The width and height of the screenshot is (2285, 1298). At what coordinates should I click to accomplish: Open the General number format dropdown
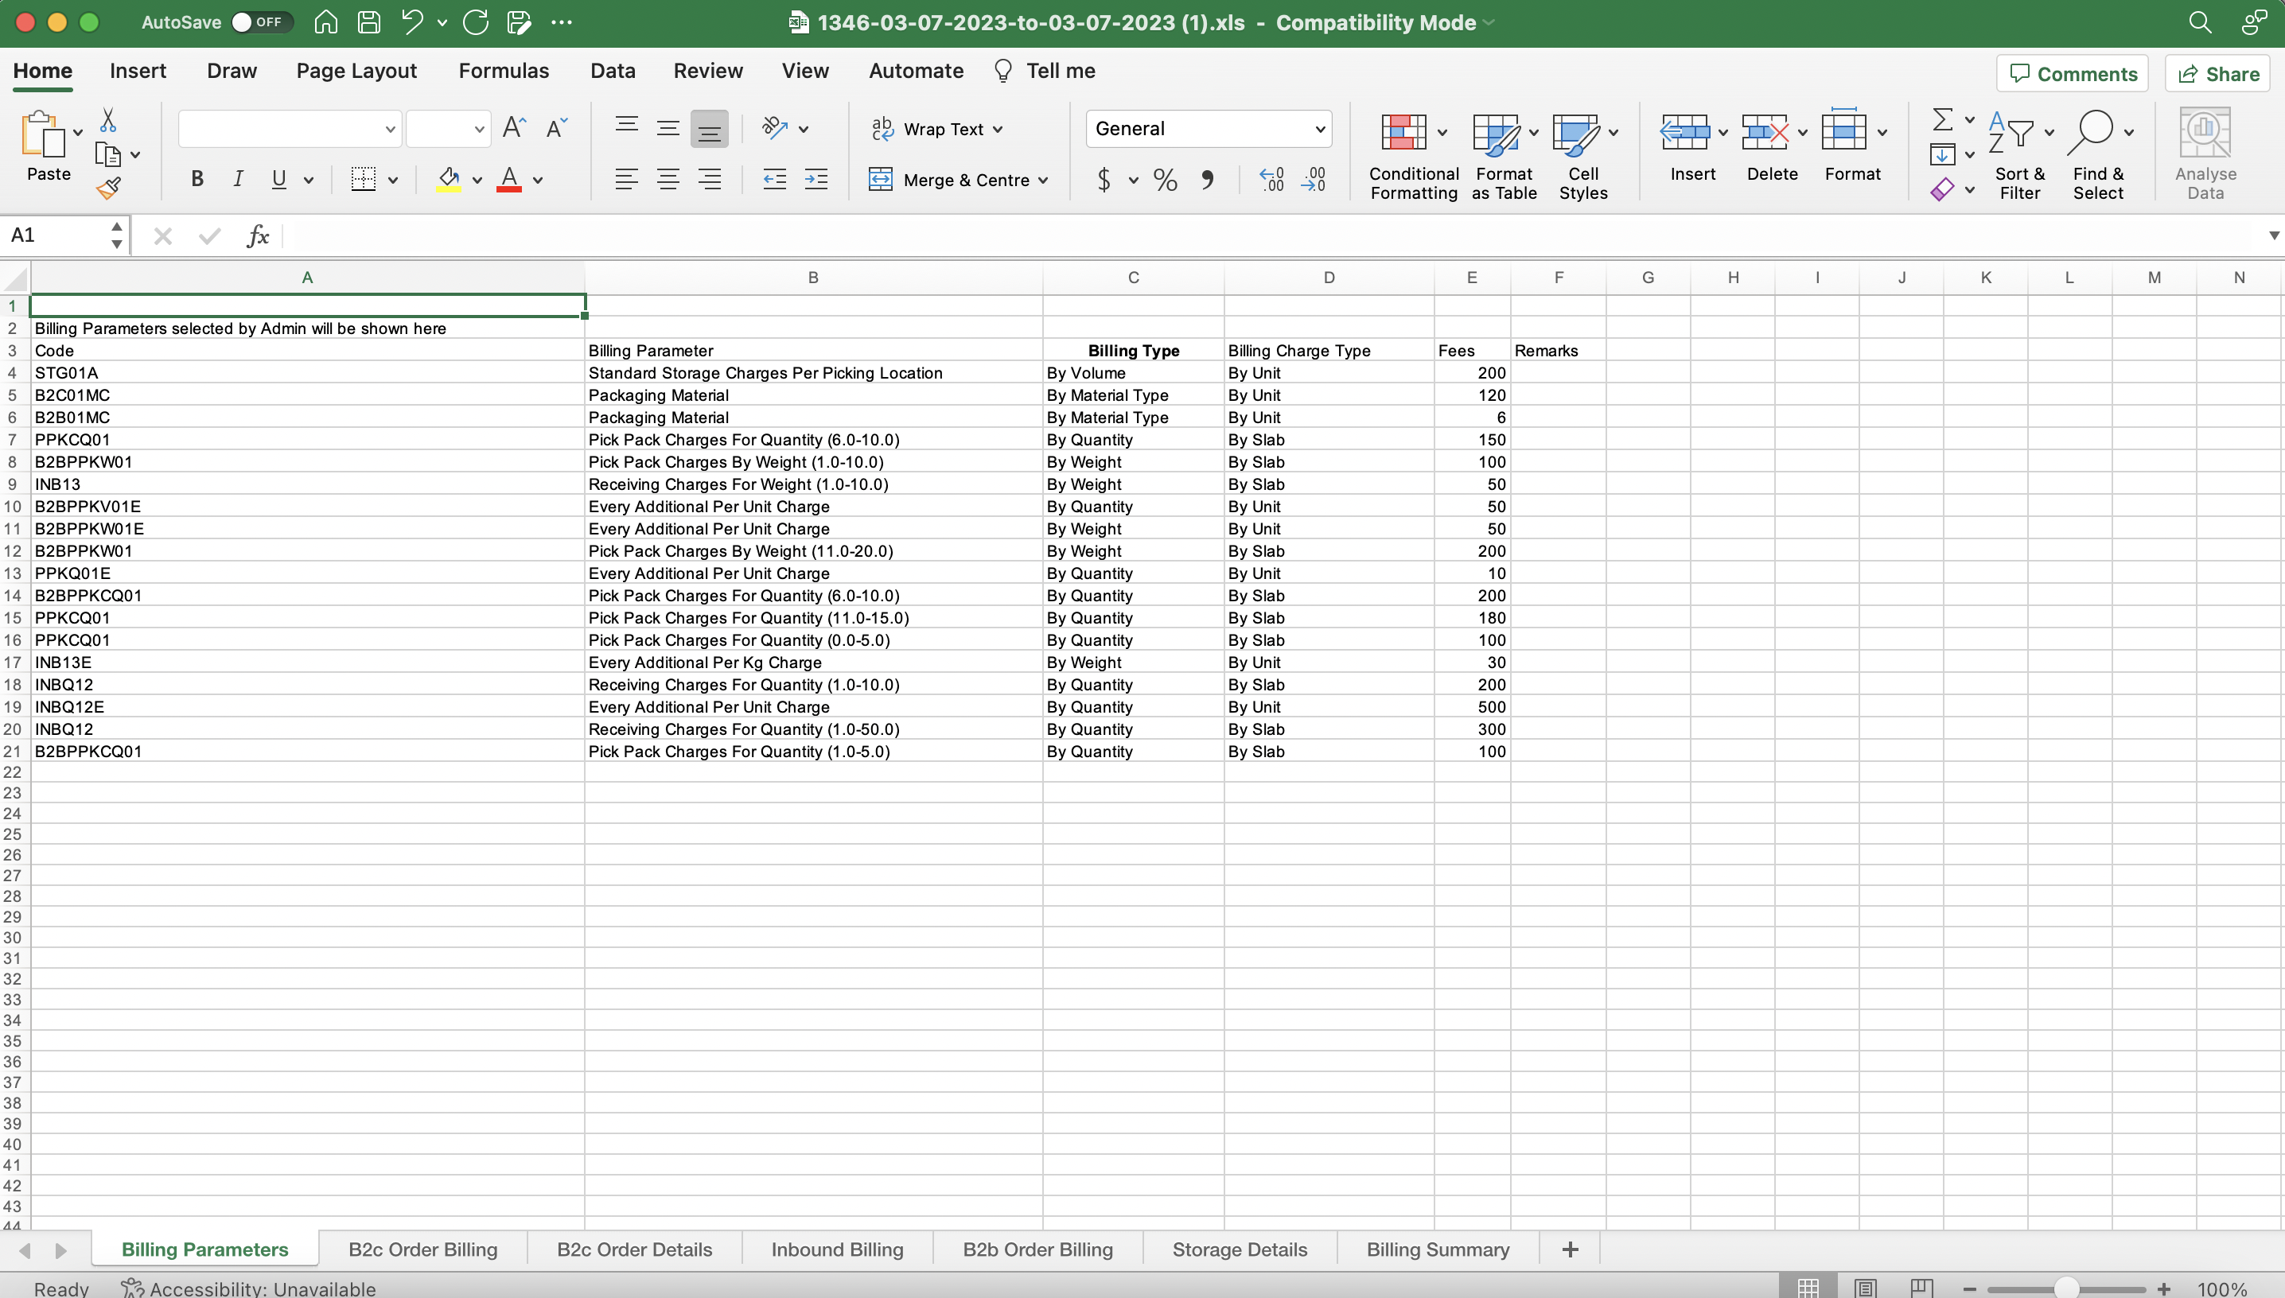coord(1209,128)
